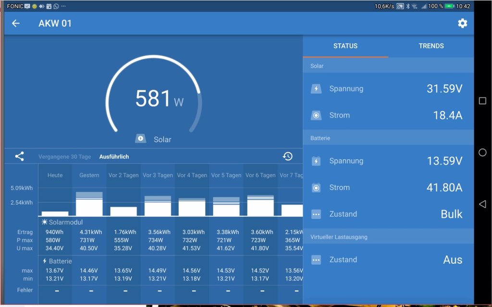The image size is (492, 307).
Task: Select the STATUS tab
Action: (x=345, y=46)
